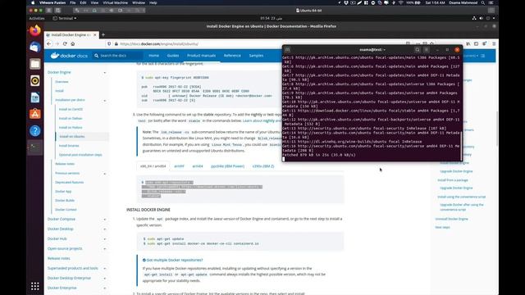The image size is (525, 295).
Task: Expand the Docker Hub section
Action: tap(104, 238)
